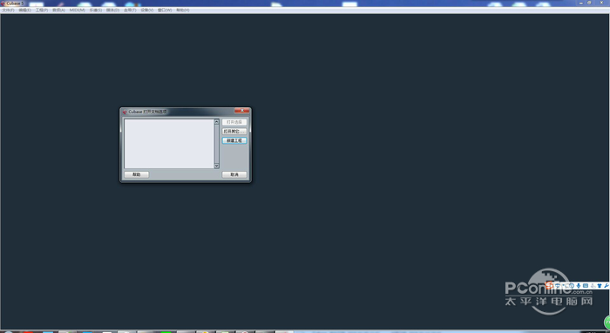Cancel the dialog with 取消
Screen dimensions: 610x333
coord(234,174)
